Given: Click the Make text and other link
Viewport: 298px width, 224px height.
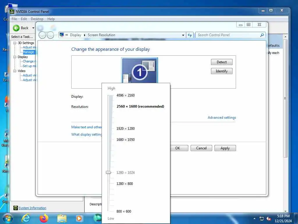Looking at the screenshot, I should pyautogui.click(x=86, y=127).
